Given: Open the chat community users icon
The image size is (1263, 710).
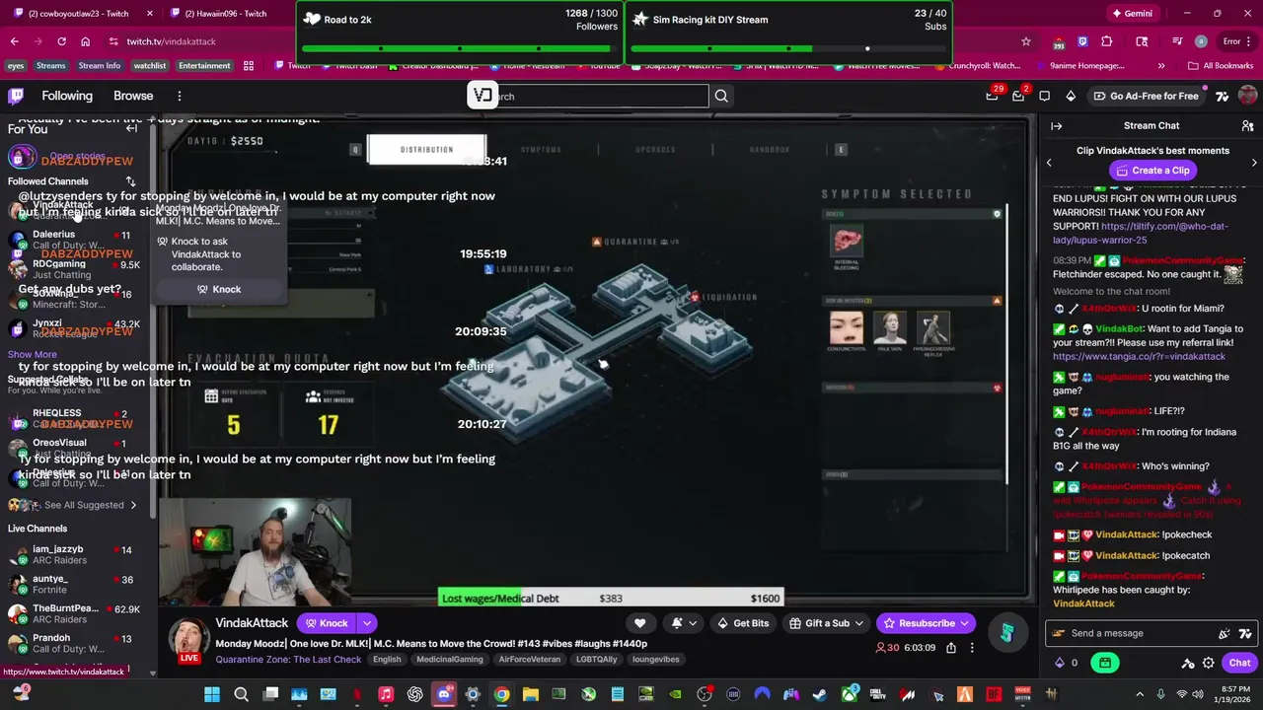Looking at the screenshot, I should [1247, 126].
